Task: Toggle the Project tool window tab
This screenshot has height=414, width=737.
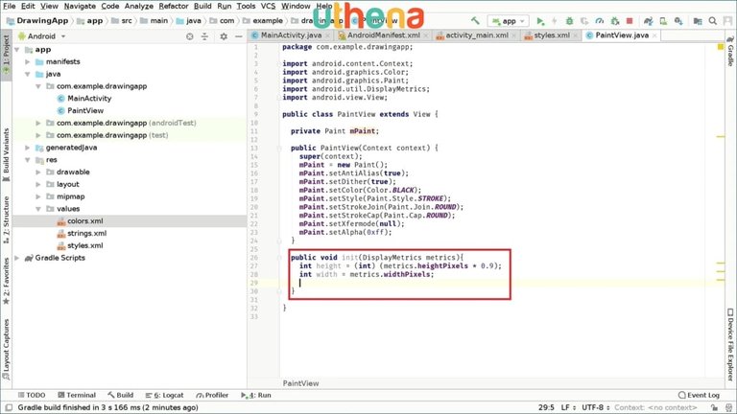Action: pyautogui.click(x=6, y=49)
